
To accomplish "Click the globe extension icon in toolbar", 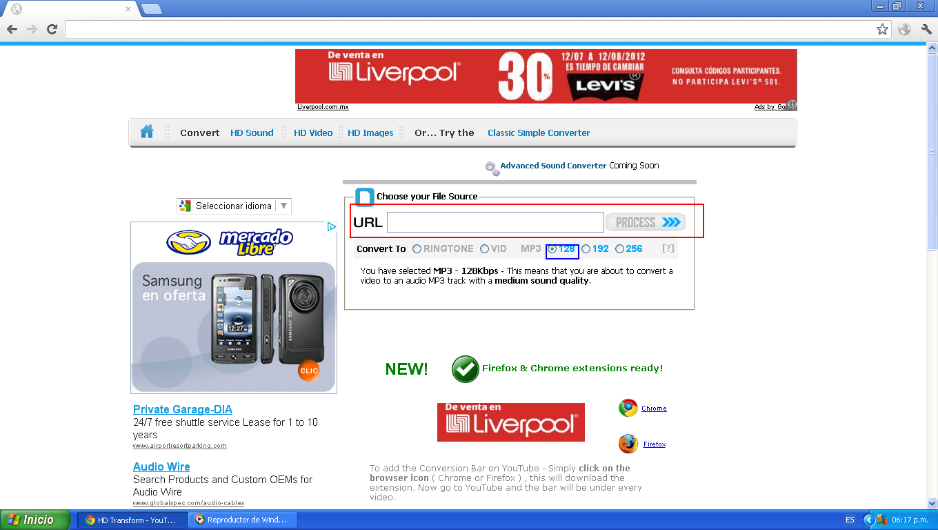I will pyautogui.click(x=904, y=29).
